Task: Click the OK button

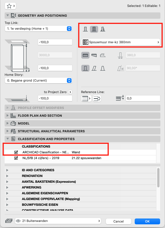Action: pyautogui.click(x=147, y=221)
